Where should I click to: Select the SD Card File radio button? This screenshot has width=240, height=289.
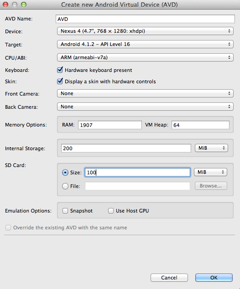tap(65, 186)
